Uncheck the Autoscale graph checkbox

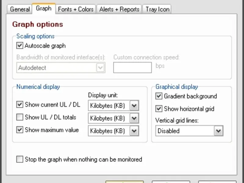[x=20, y=46]
